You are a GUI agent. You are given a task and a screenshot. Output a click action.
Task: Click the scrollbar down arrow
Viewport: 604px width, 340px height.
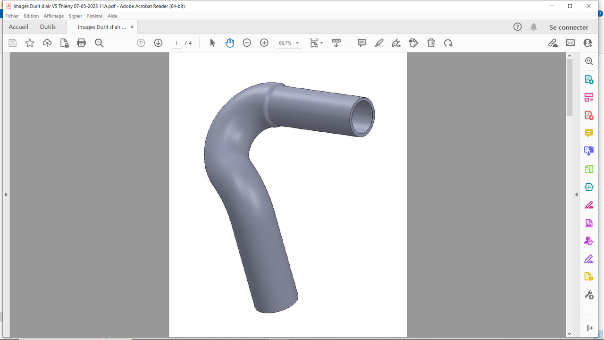(x=570, y=334)
